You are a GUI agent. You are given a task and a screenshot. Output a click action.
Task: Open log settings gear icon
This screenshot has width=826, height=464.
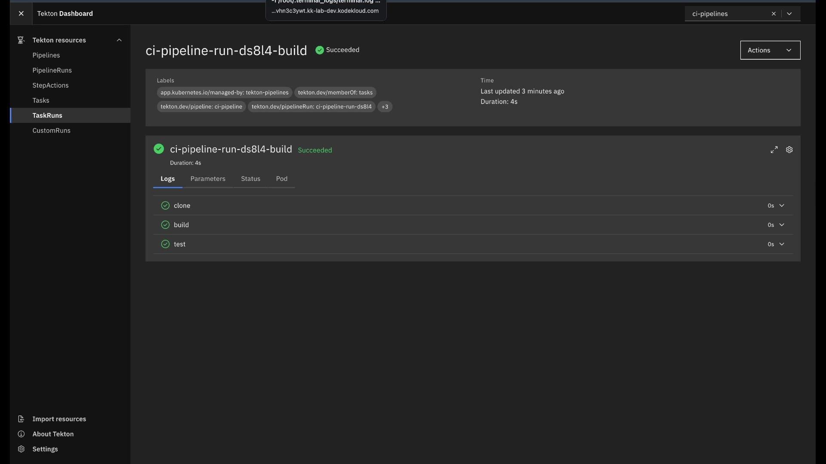coord(789,150)
